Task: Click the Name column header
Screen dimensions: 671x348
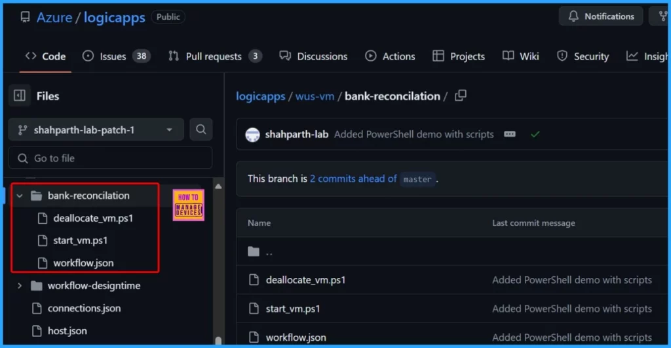Action: pos(259,223)
